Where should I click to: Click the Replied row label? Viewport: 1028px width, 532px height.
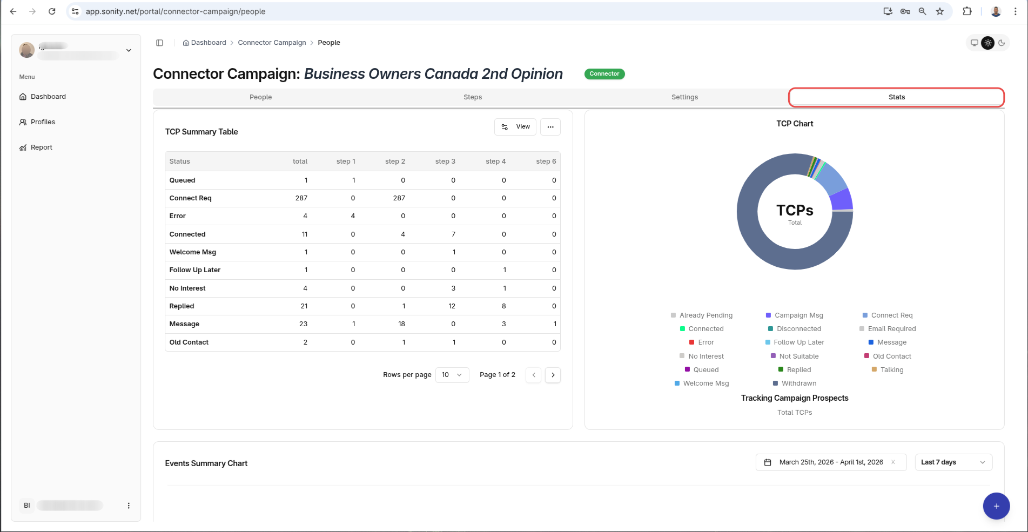click(182, 306)
